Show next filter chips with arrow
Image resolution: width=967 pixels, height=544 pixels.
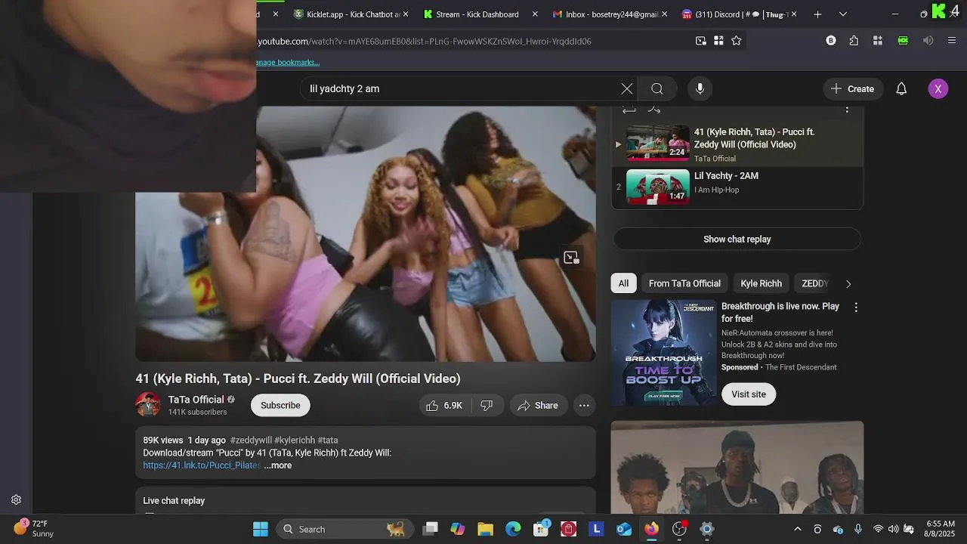(x=848, y=284)
